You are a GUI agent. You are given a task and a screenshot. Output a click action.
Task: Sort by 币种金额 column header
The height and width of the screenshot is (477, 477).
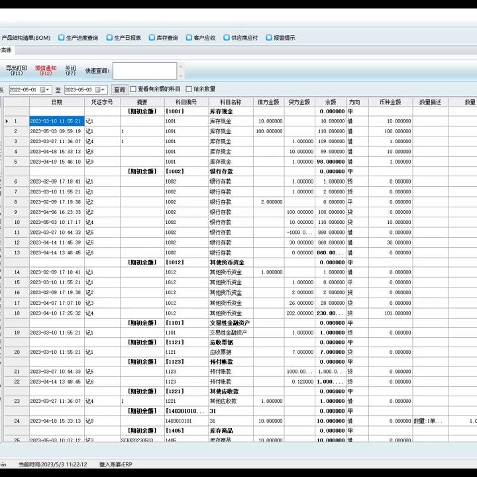point(391,102)
